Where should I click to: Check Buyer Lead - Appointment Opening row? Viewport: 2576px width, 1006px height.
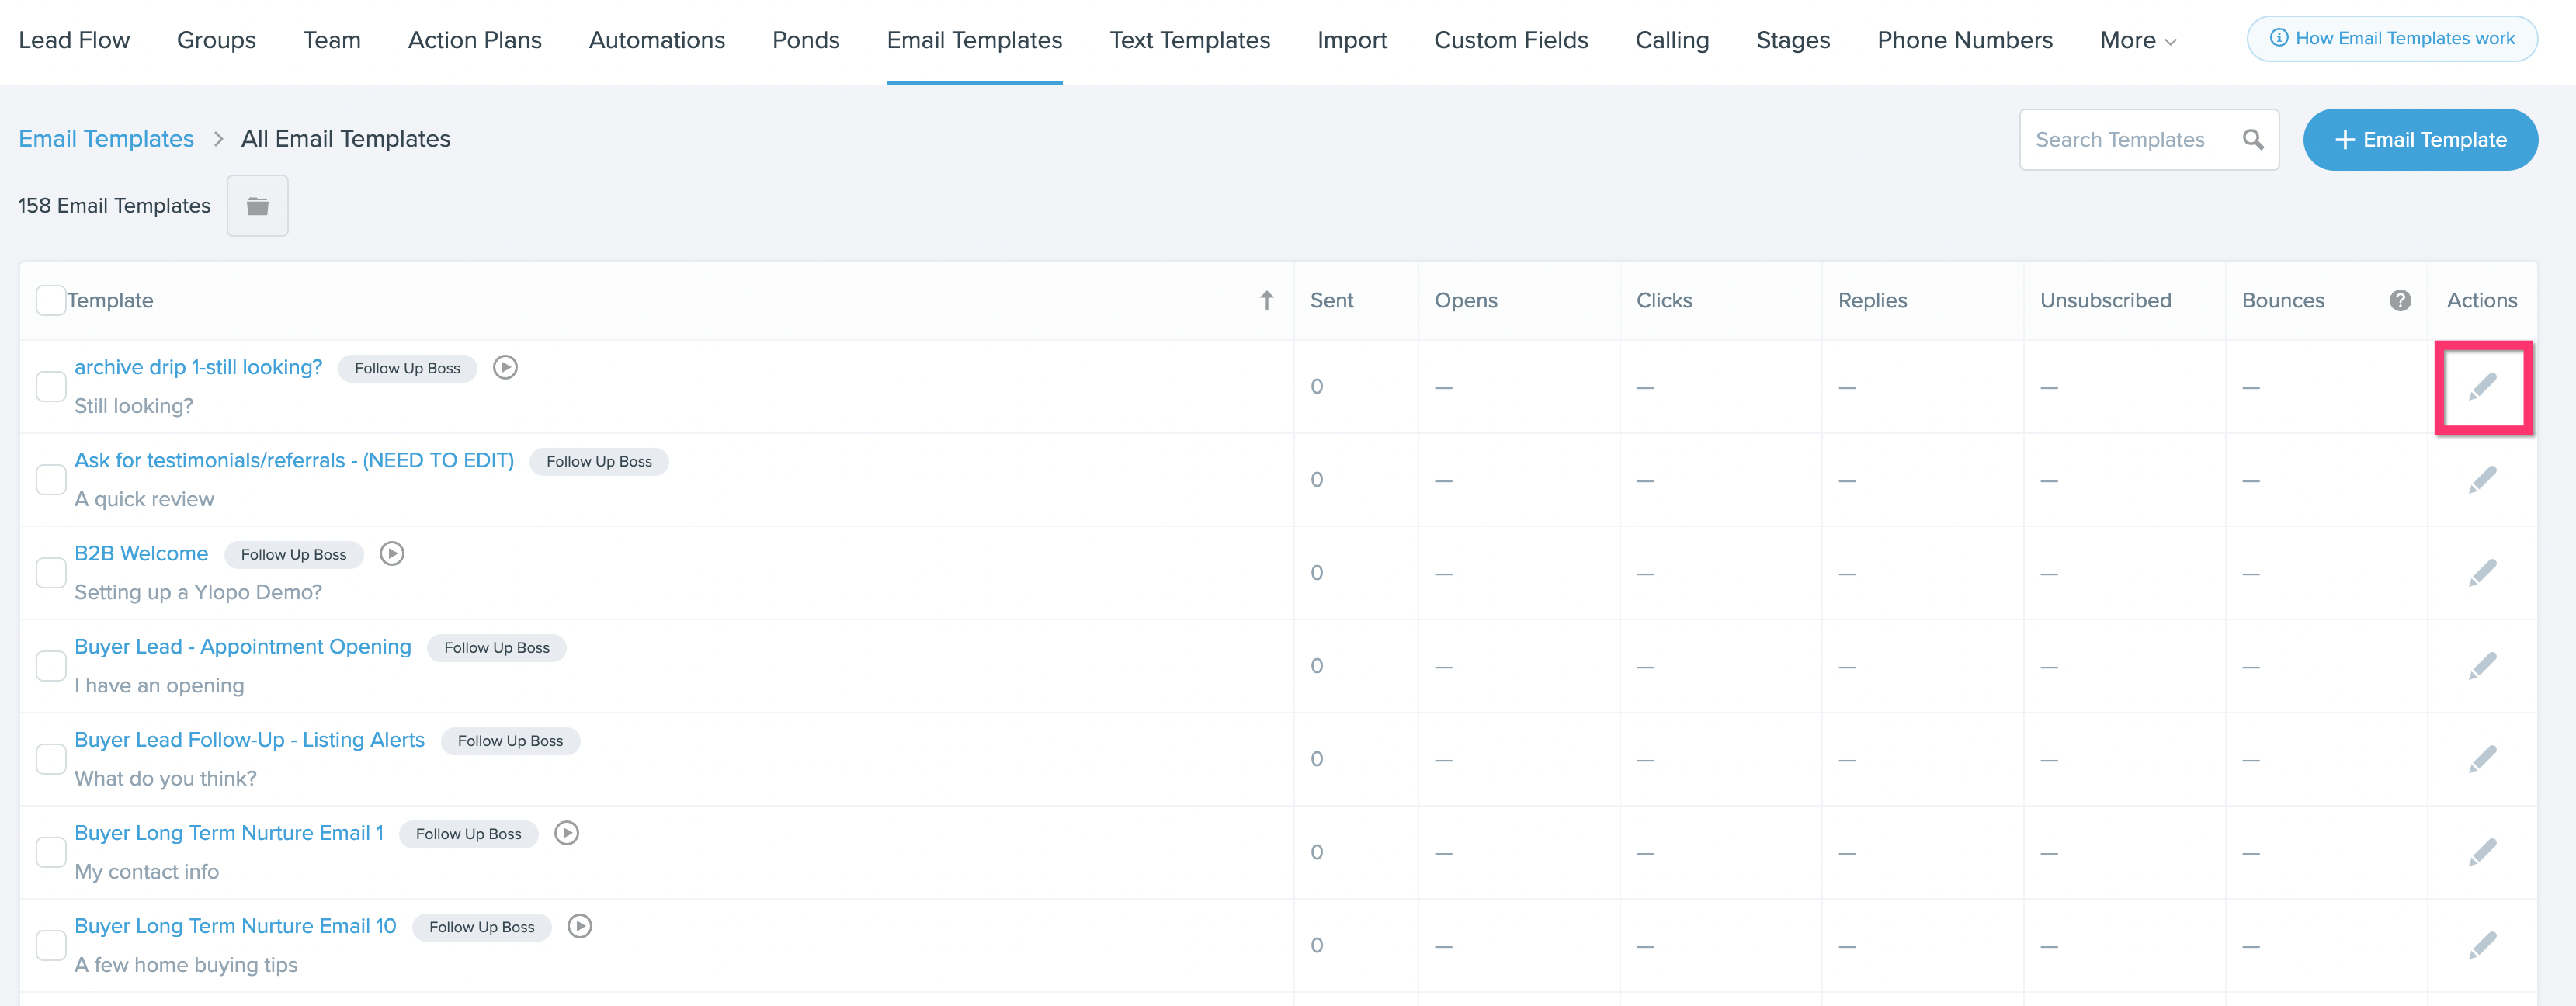pos(50,666)
